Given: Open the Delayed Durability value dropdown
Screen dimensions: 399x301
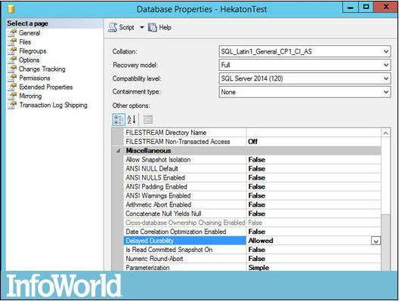Looking at the screenshot, I should tap(376, 241).
